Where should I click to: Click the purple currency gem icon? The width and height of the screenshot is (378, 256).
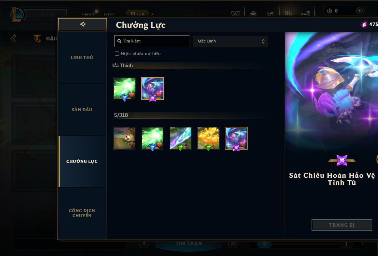point(364,24)
